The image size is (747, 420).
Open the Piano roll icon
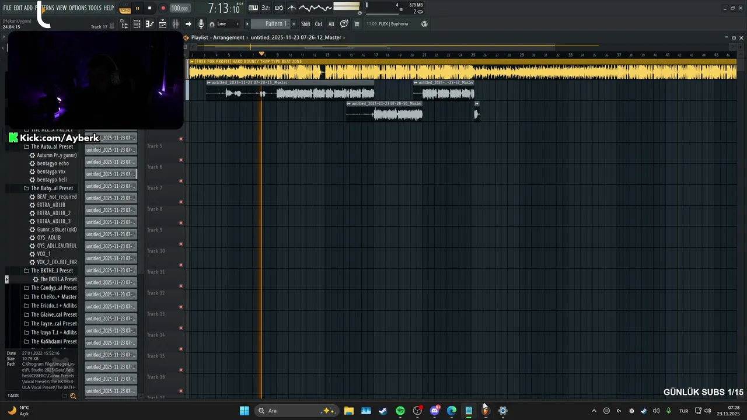click(x=149, y=24)
